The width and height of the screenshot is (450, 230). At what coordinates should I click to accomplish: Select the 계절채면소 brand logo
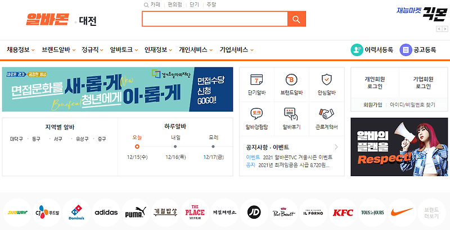224,213
